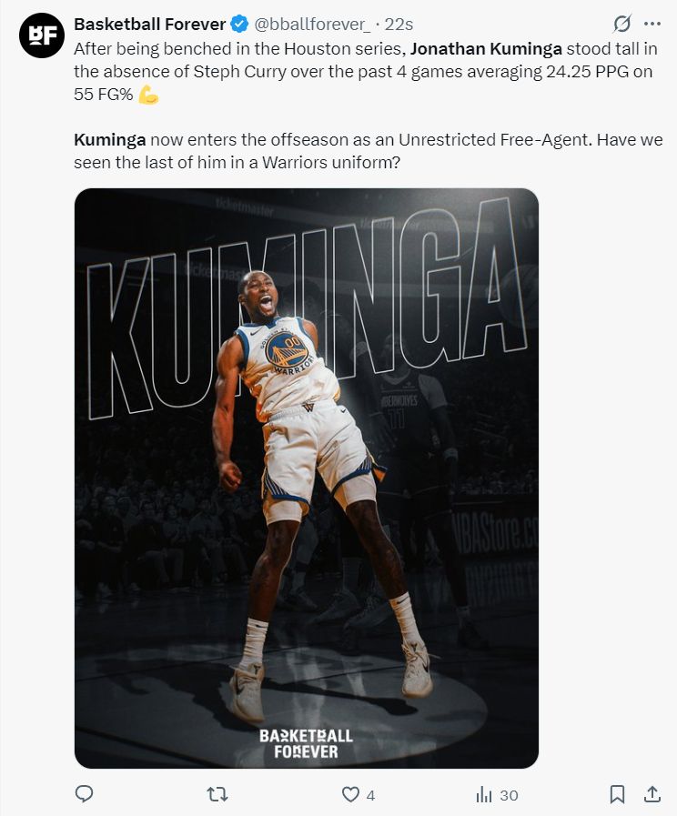Viewport: 677px width, 816px height.
Task: Open the reply comment icon
Action: coord(85,794)
